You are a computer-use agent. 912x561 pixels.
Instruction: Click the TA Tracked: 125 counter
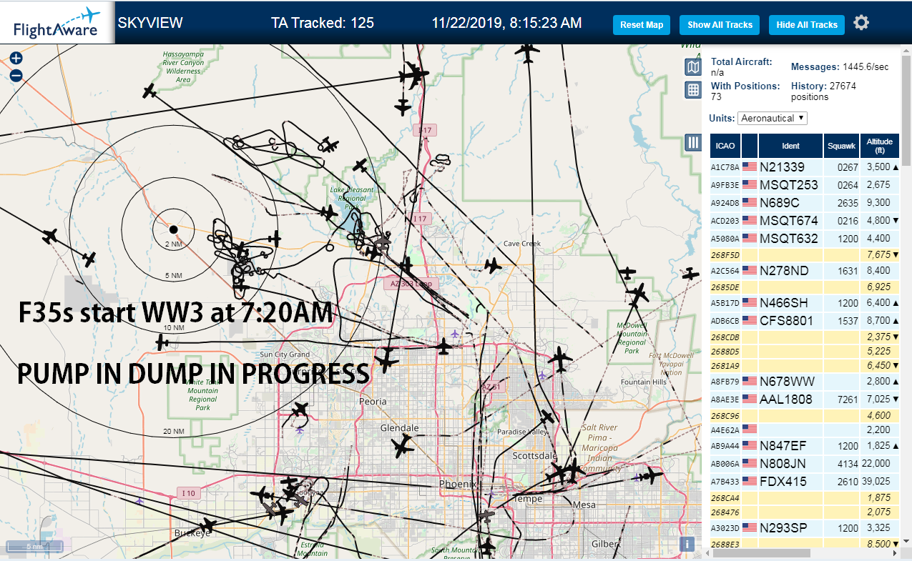323,23
